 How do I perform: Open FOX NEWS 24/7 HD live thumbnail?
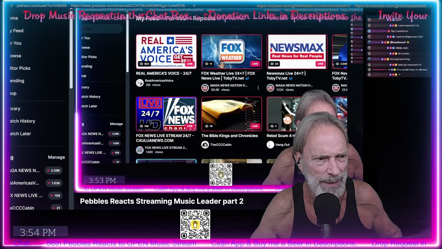point(166,114)
